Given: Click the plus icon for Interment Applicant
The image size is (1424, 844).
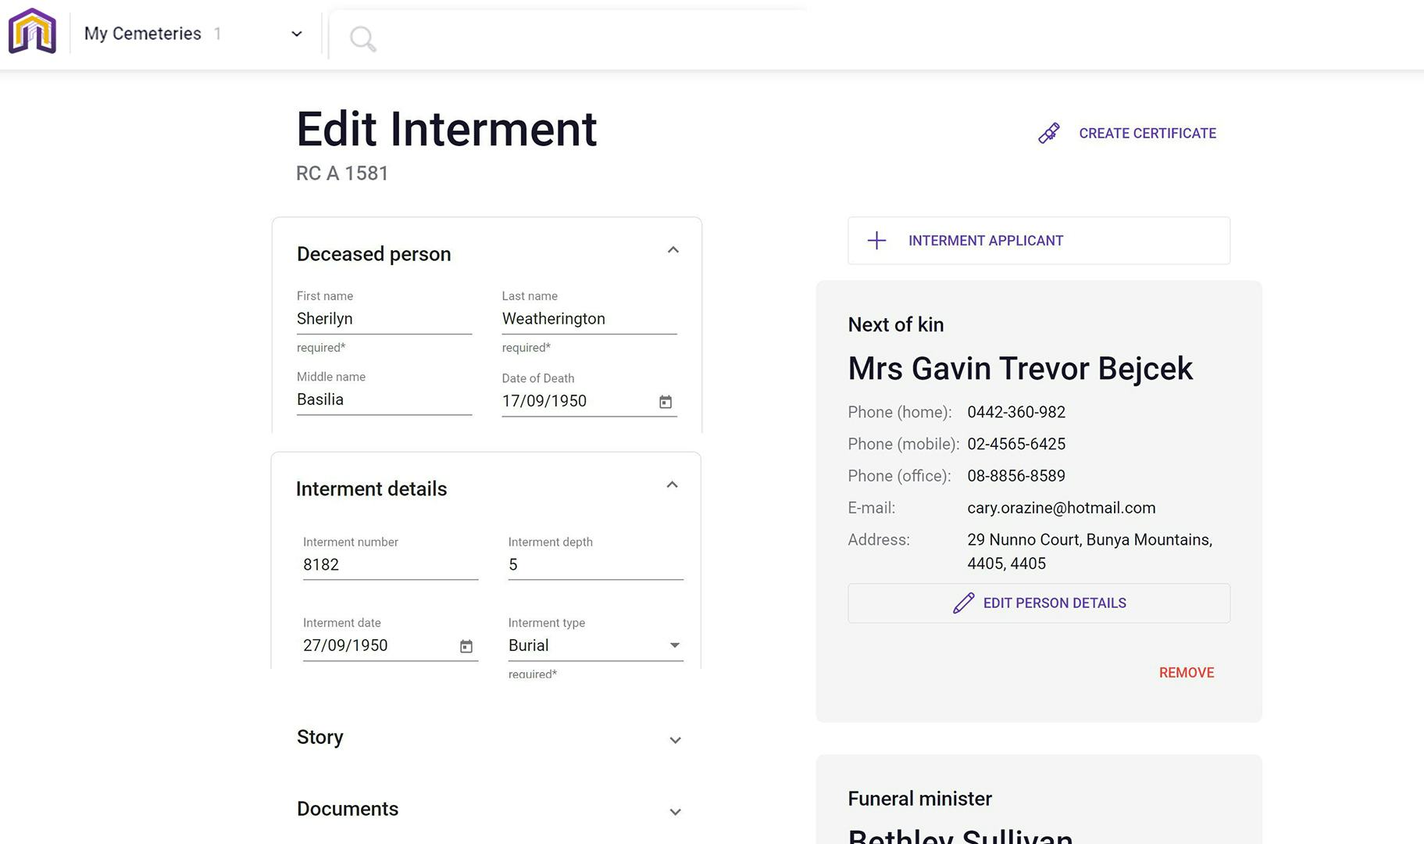Looking at the screenshot, I should click(x=876, y=241).
